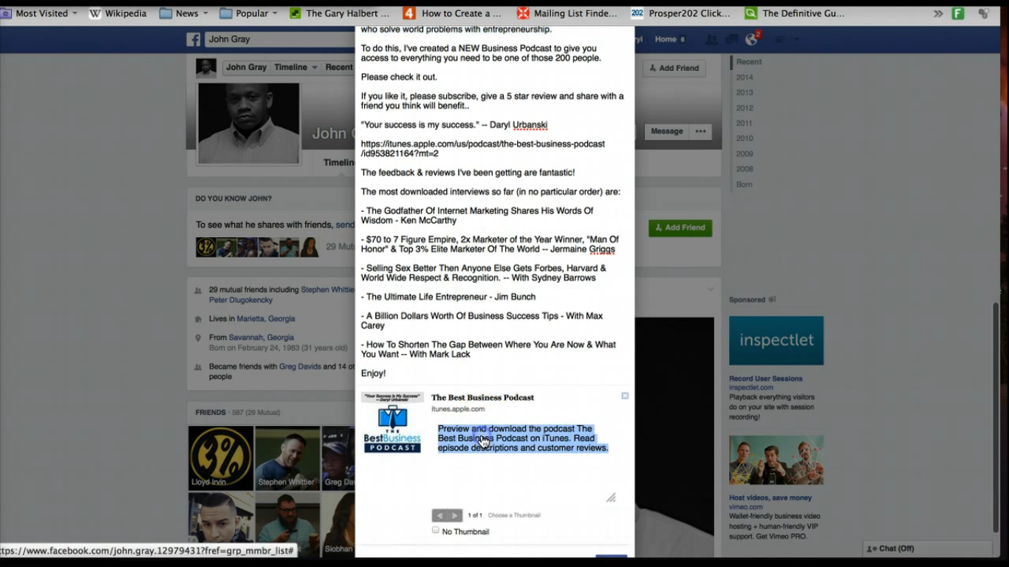The image size is (1009, 567).
Task: Open the Prosper202 Click bookmark
Action: click(681, 13)
